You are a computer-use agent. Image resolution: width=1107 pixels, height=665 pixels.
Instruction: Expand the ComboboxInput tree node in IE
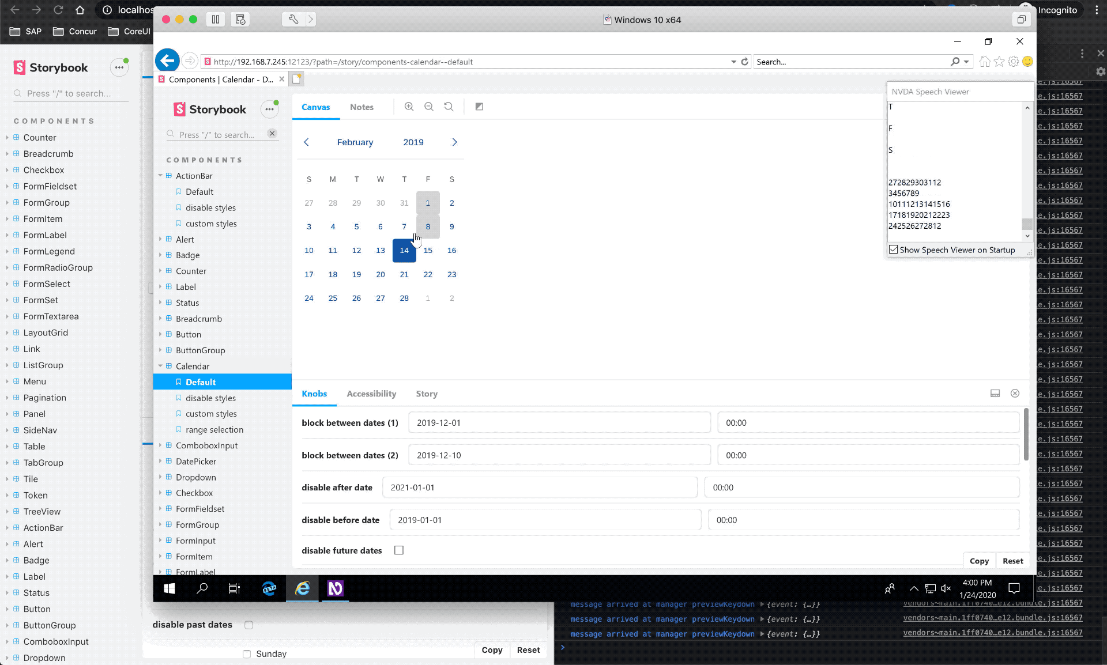point(160,445)
